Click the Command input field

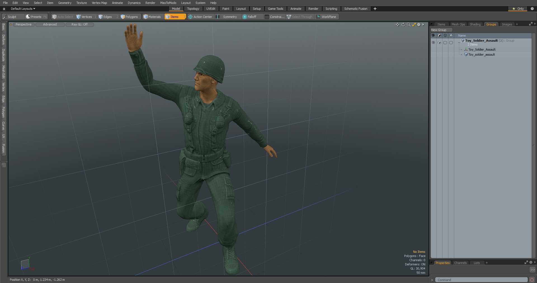click(481, 280)
